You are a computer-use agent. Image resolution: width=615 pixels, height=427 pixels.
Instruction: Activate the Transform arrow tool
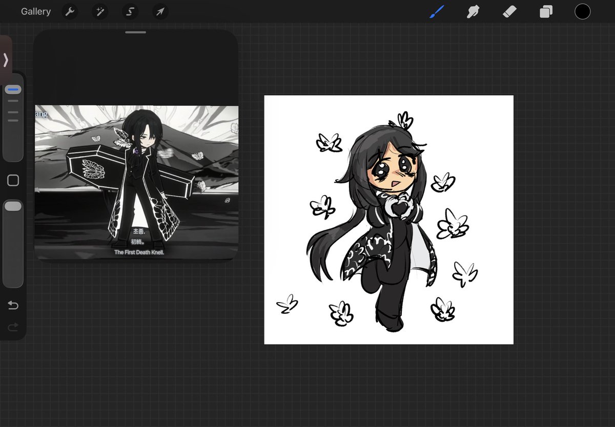(x=160, y=11)
